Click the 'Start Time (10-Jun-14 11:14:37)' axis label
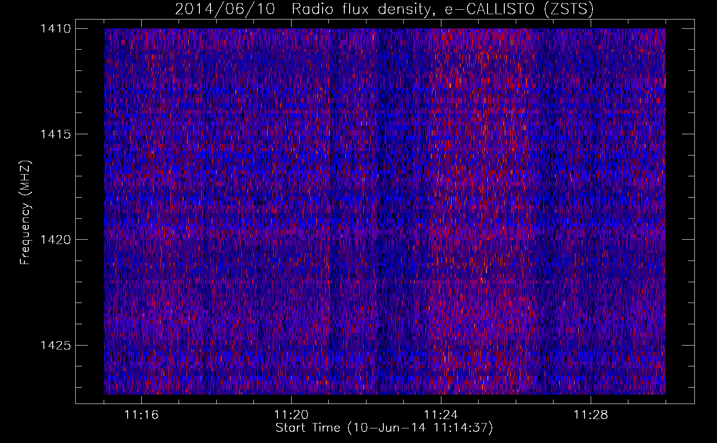Image resolution: width=717 pixels, height=443 pixels. (x=384, y=428)
